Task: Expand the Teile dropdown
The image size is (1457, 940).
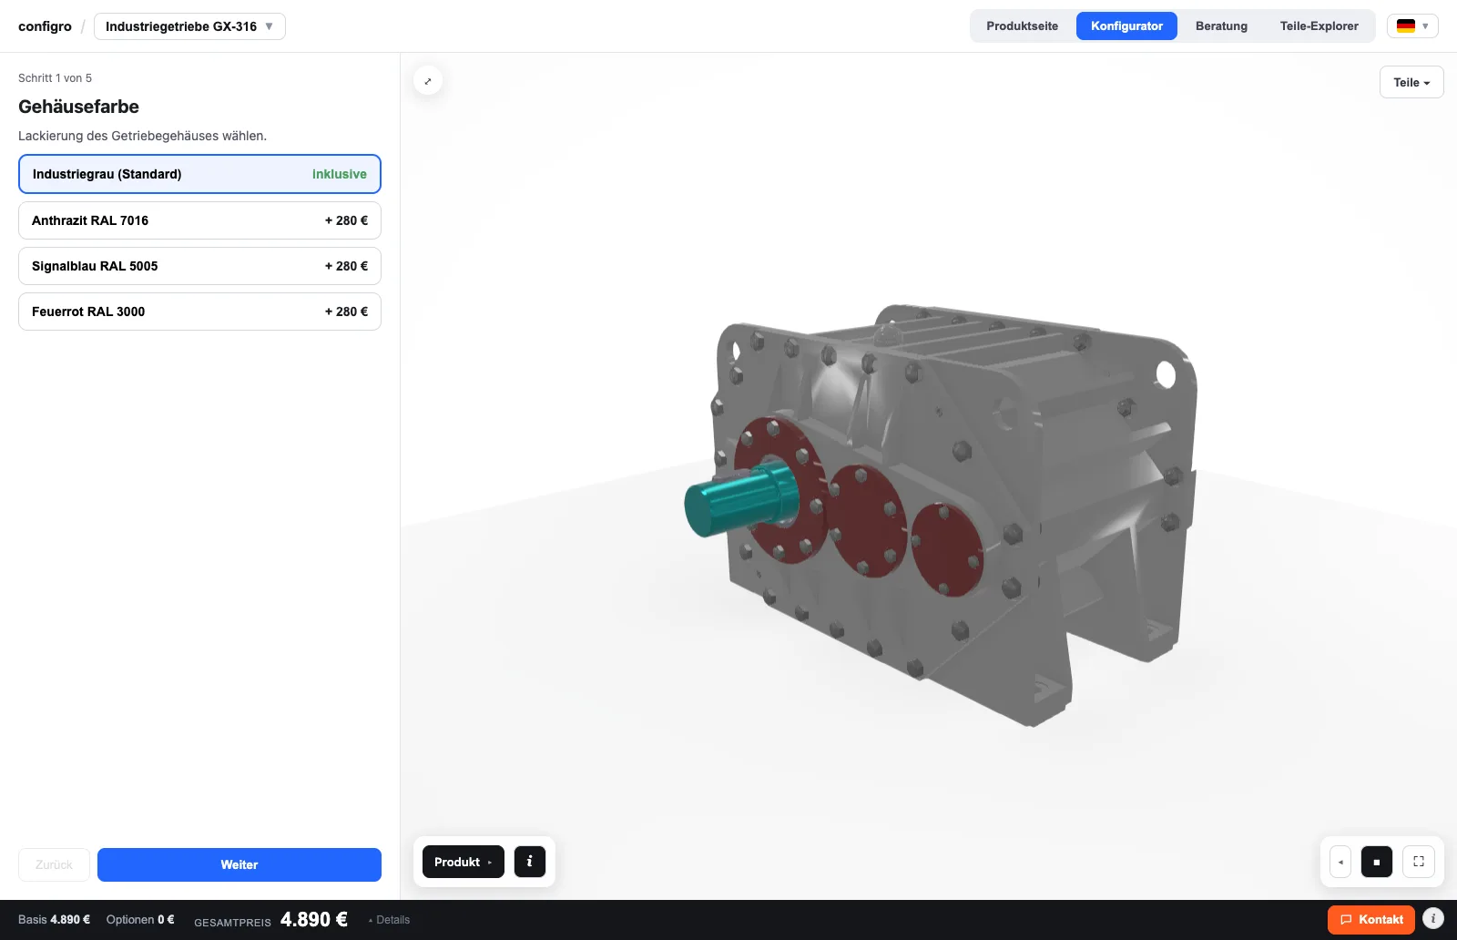Action: pos(1411,82)
